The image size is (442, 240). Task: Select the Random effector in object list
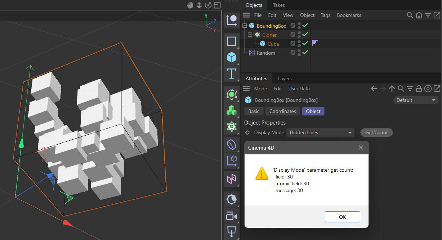pos(266,53)
